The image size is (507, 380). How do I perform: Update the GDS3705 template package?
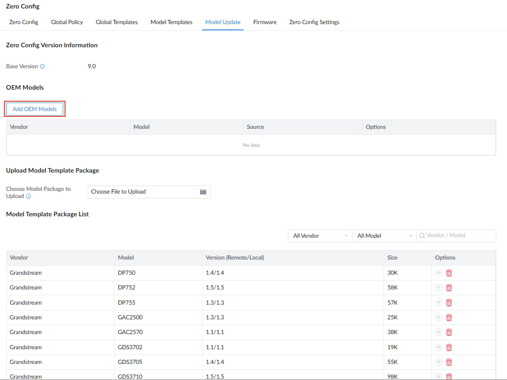(438, 362)
